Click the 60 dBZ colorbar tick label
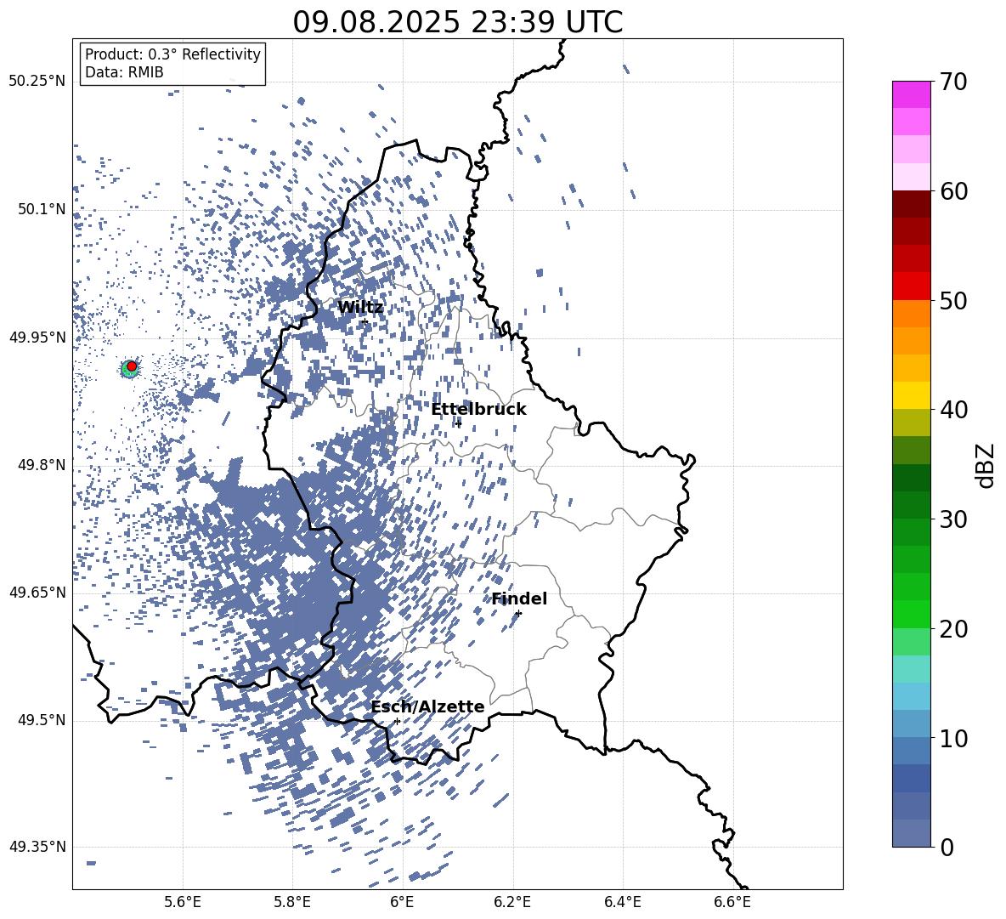The image size is (1006, 919). pos(952,191)
